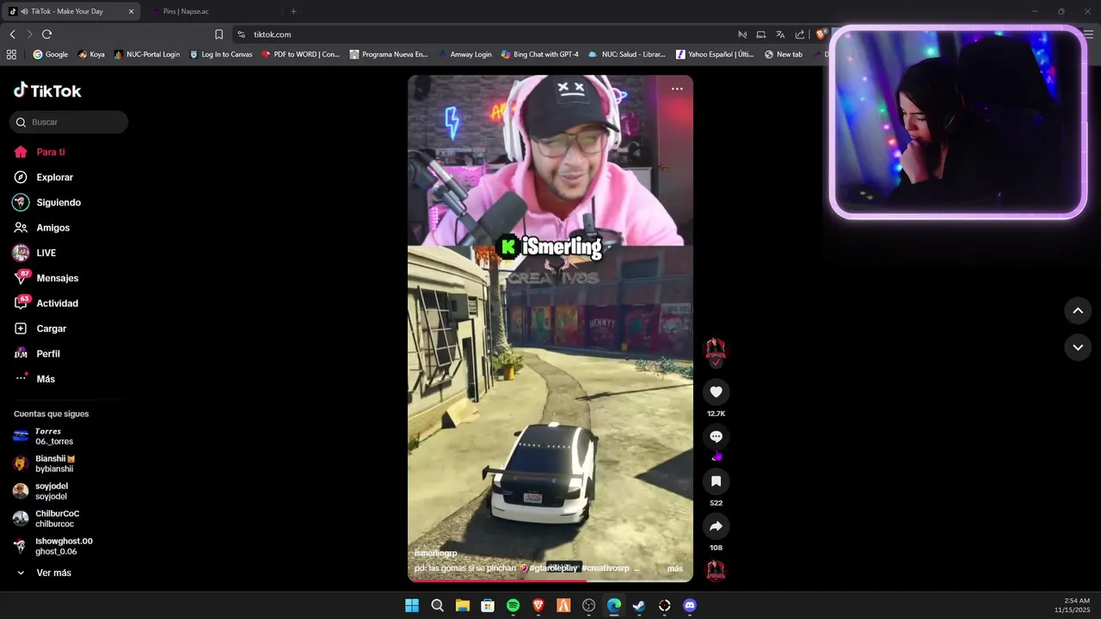Click the browser share icon
Viewport: 1101px width, 619px height.
coord(800,34)
